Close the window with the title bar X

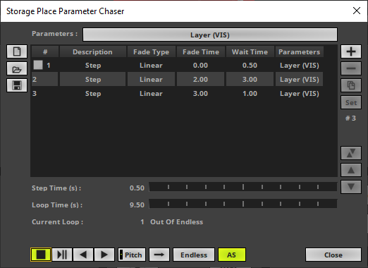(x=357, y=11)
